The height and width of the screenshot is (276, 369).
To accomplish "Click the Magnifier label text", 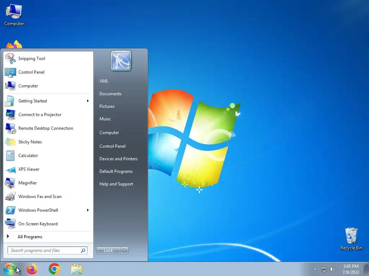I will tap(27, 183).
